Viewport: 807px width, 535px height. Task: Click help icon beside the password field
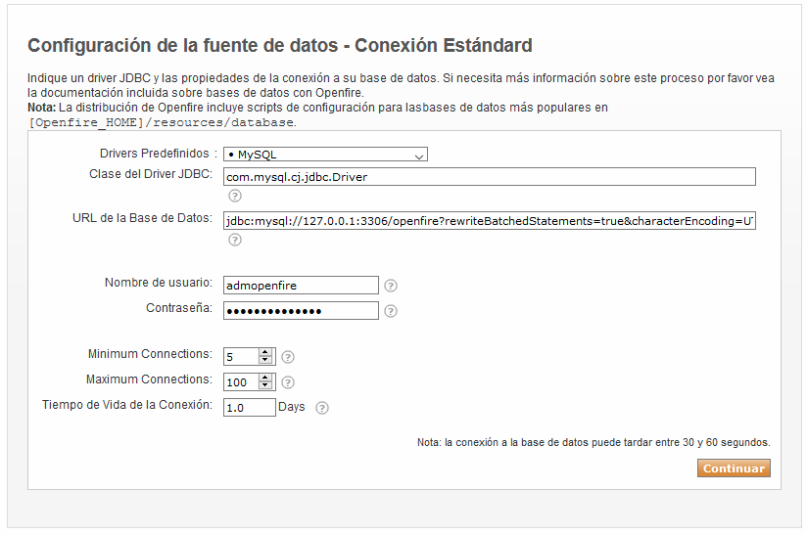(x=391, y=311)
